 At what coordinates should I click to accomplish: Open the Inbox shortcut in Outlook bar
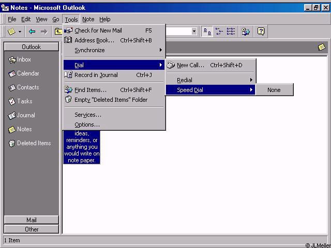pyautogui.click(x=23, y=59)
